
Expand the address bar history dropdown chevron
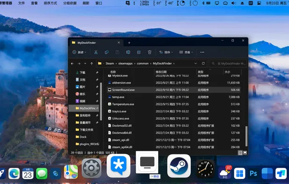[195, 64]
